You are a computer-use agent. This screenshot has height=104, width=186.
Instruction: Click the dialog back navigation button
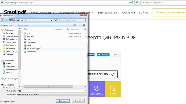tap(1, 20)
